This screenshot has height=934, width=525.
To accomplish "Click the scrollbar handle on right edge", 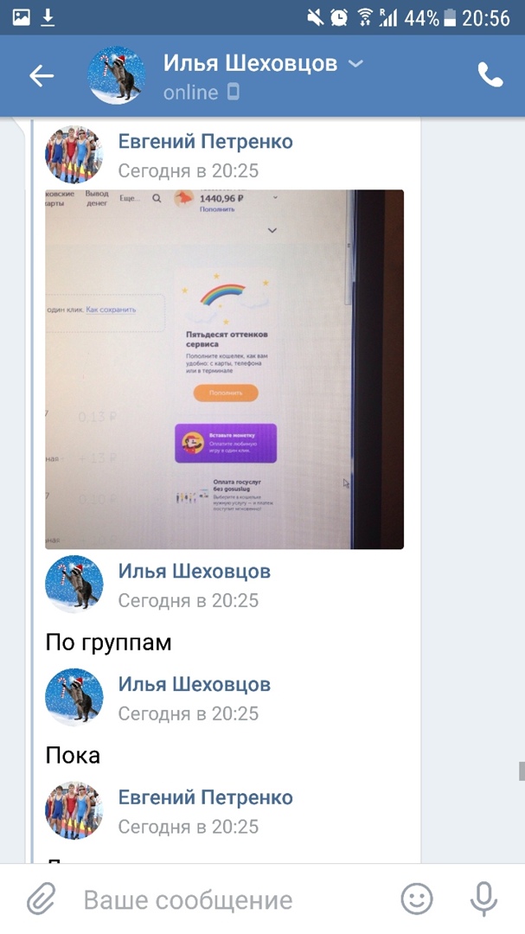I will click(522, 771).
